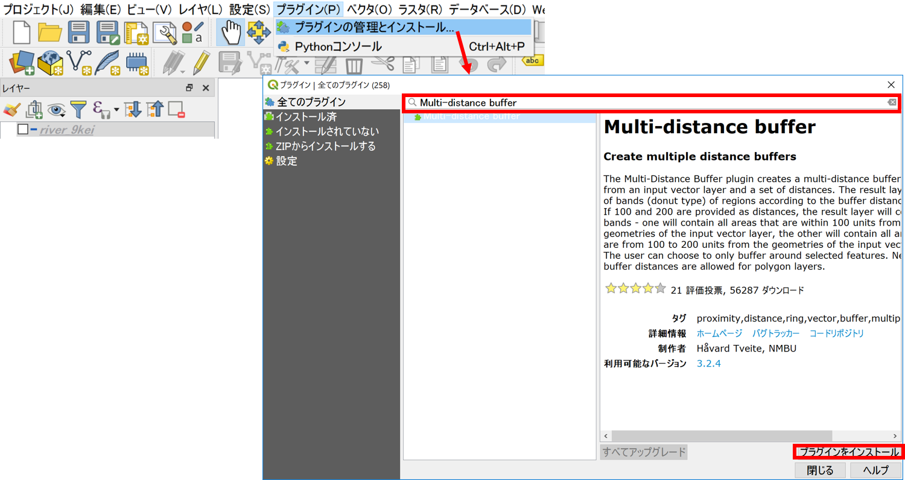
Task: Click the Current Edits pencils icon
Action: click(x=175, y=63)
